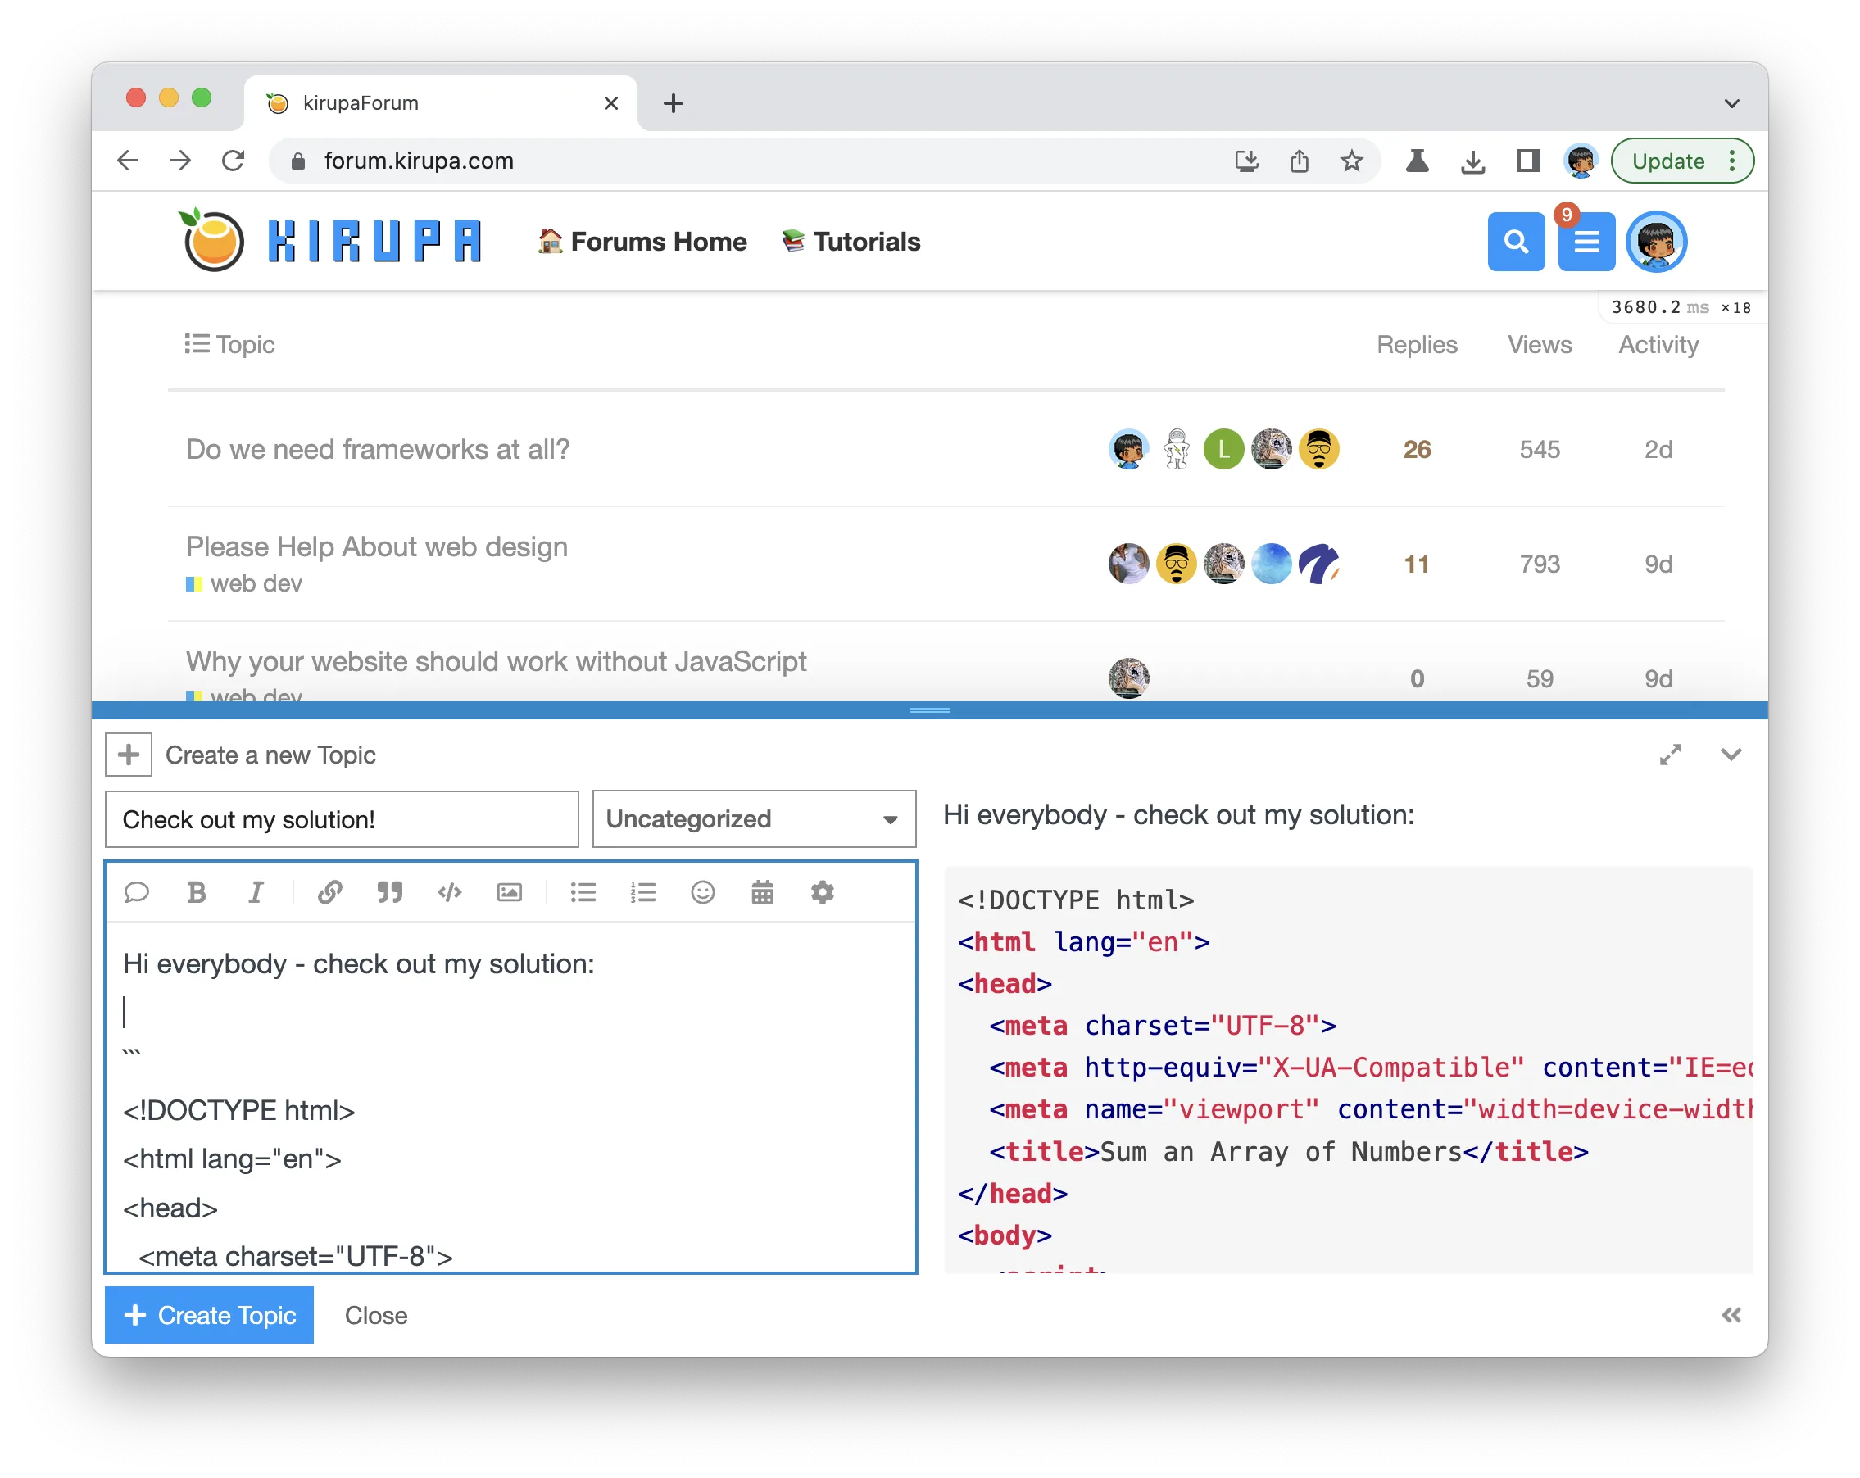Viewport: 1860px width, 1478px height.
Task: Click the plus icon beside Create a new Topic
Action: tap(129, 755)
